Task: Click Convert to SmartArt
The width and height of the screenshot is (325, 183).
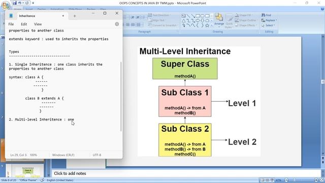Action: [x=163, y=25]
